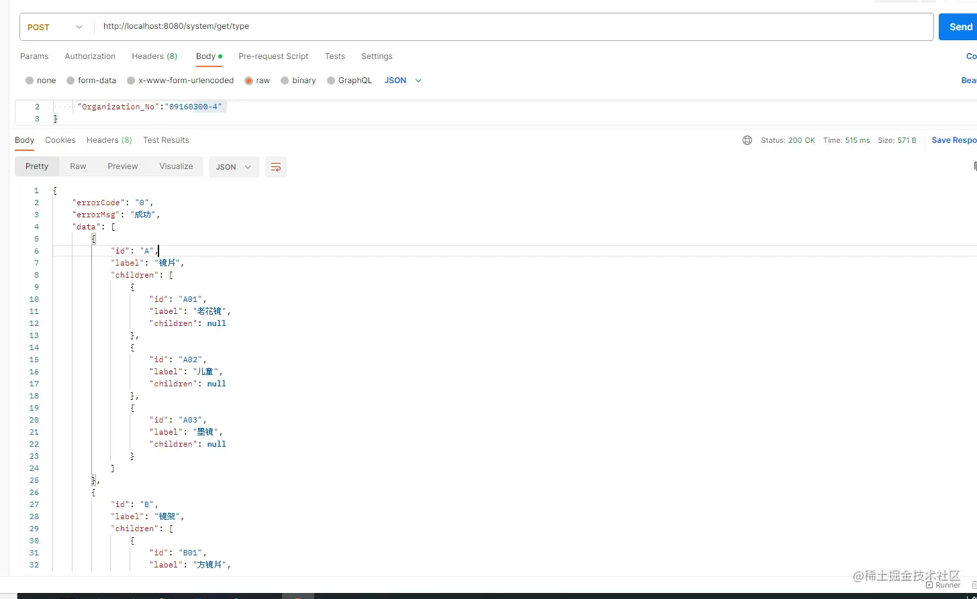Select the binary body type
977x599 pixels.
pyautogui.click(x=298, y=80)
